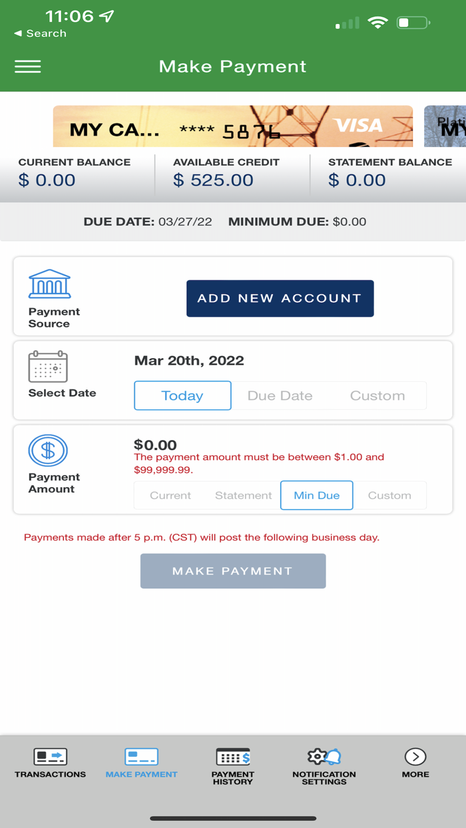This screenshot has width=466, height=828.
Task: Open Notification Settings icon
Action: 324,756
